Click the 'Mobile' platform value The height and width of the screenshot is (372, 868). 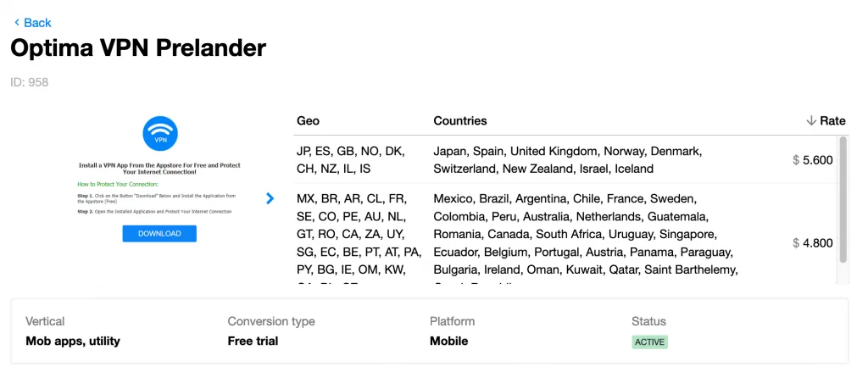coord(448,341)
